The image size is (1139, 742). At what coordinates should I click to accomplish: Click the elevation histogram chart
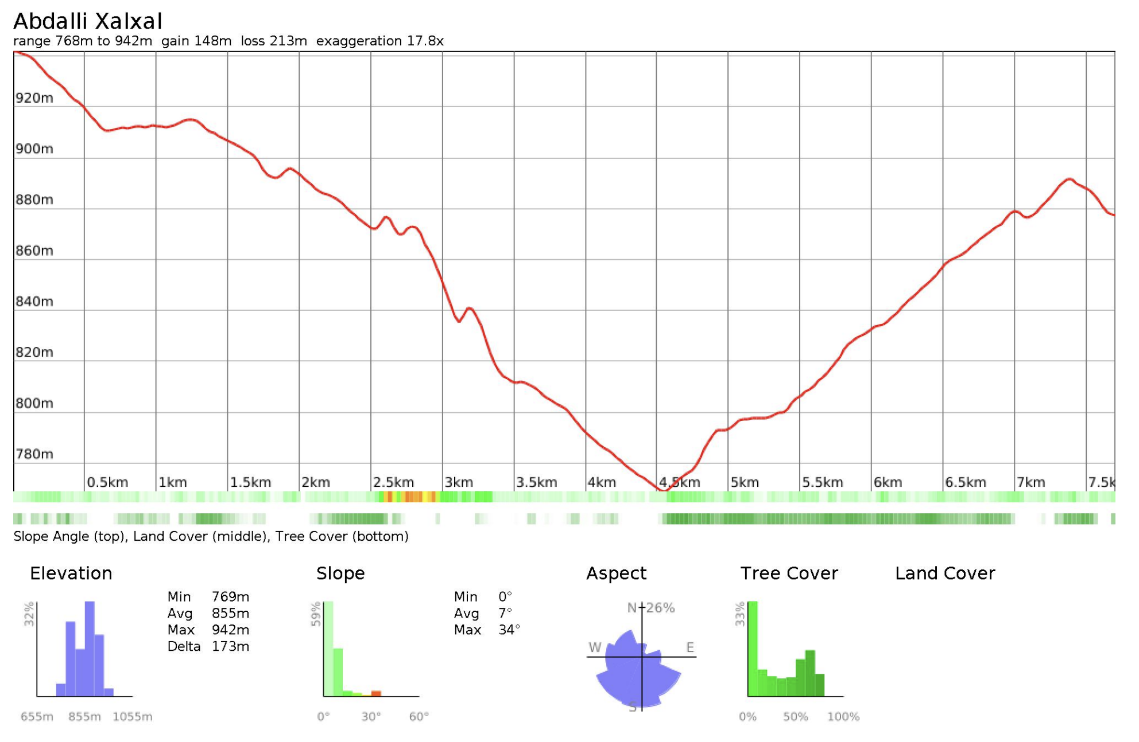tap(85, 649)
